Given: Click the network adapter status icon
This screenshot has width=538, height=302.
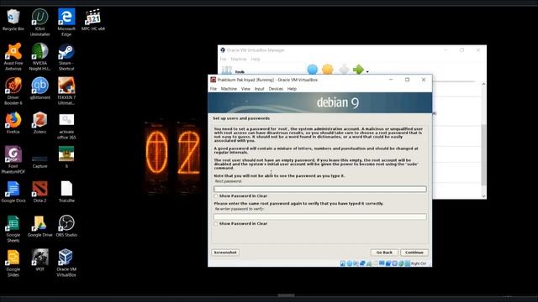Looking at the screenshot, I should pos(362,263).
